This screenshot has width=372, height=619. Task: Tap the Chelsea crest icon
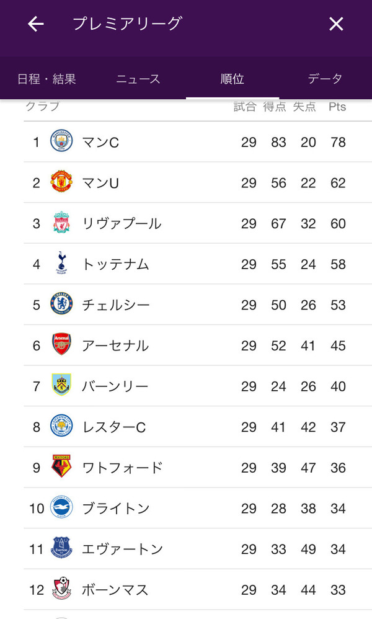pyautogui.click(x=61, y=305)
